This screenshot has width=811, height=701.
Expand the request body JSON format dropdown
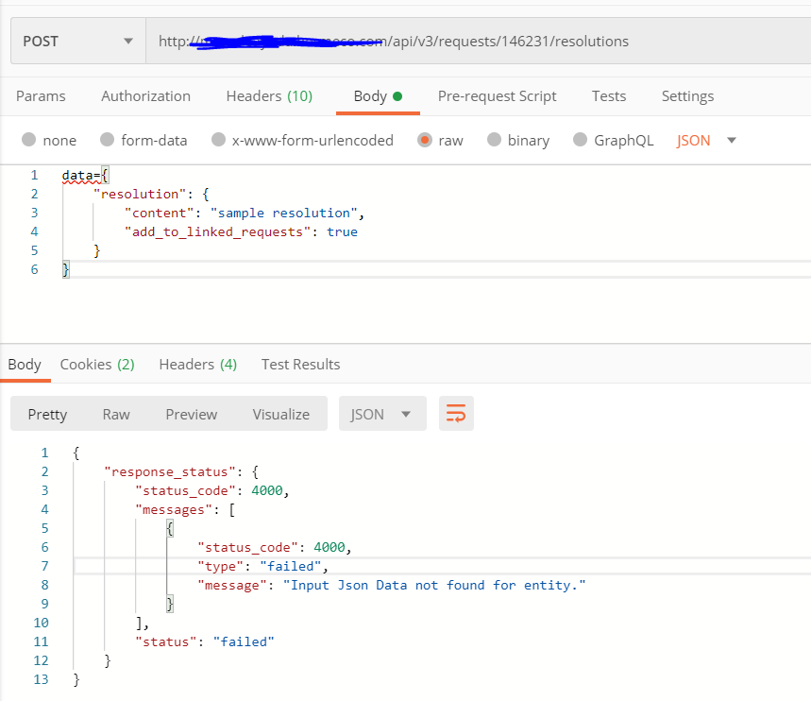pyautogui.click(x=706, y=140)
